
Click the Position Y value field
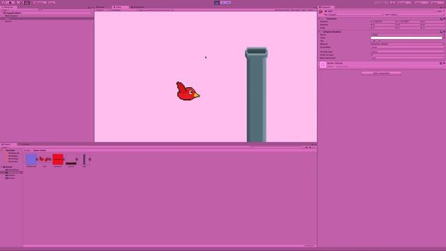409,22
